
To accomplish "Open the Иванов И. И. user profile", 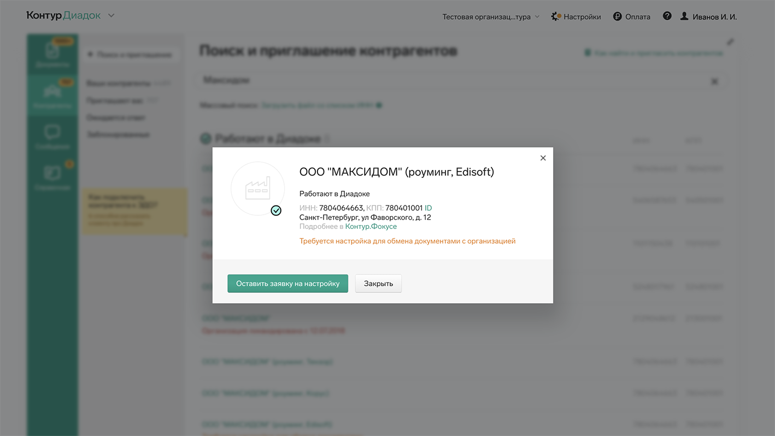I will 708,16.
